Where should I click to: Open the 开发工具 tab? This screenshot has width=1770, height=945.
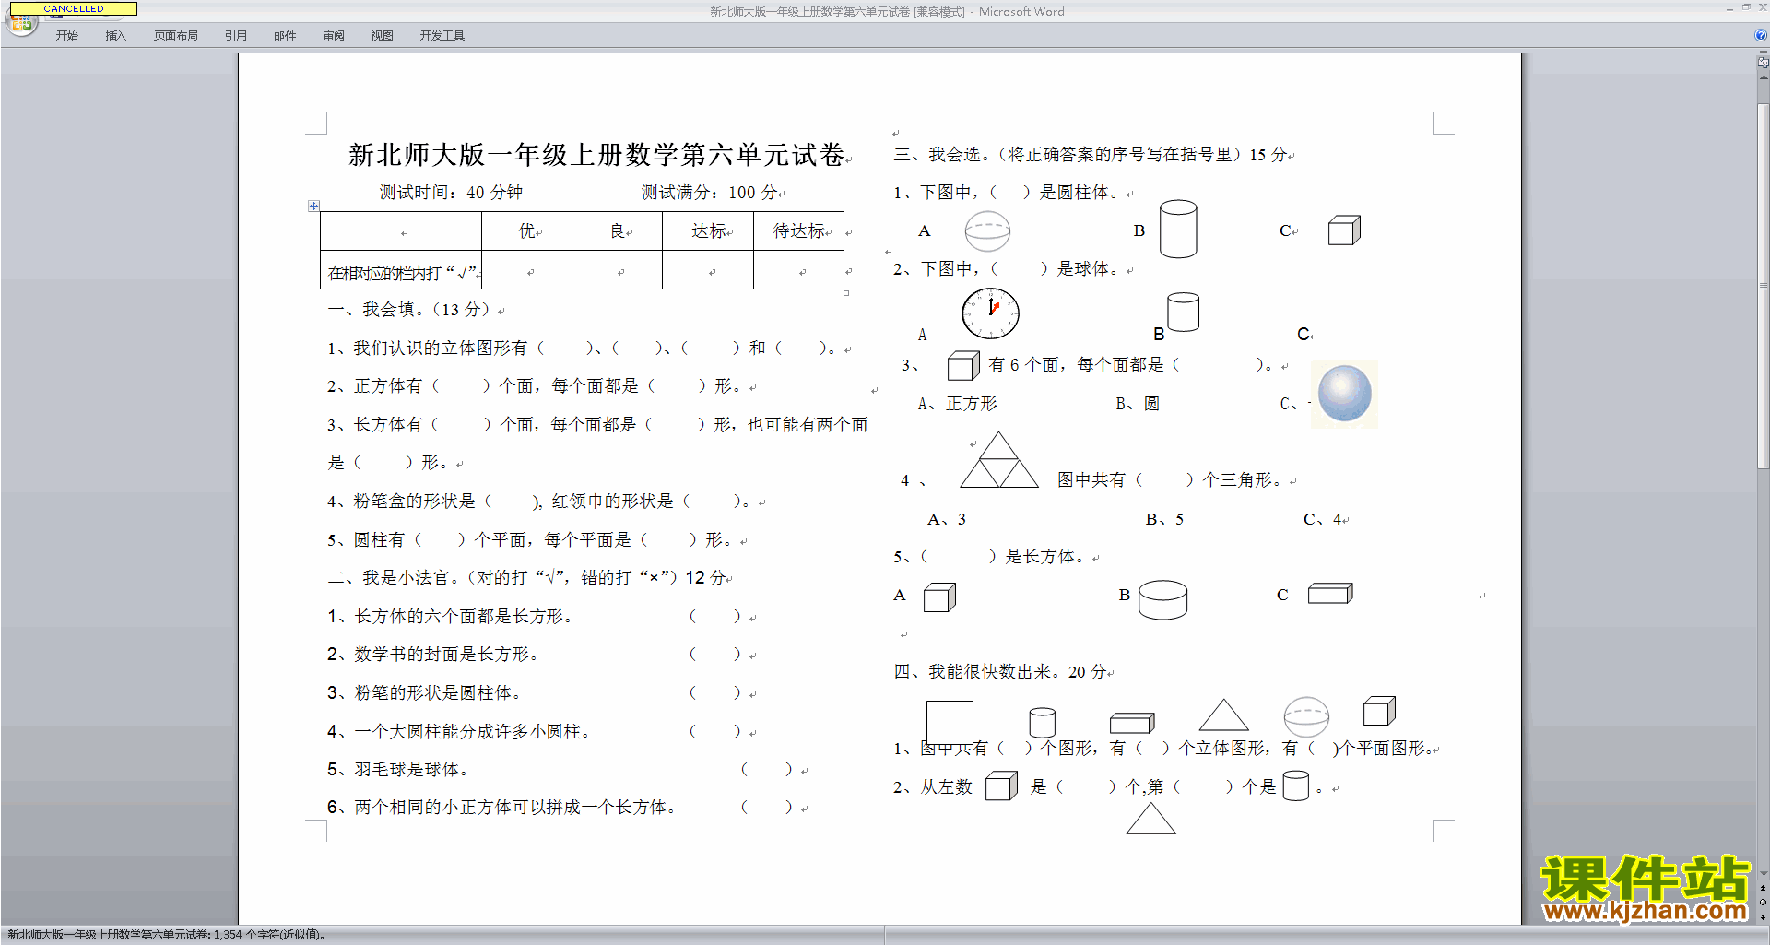click(442, 36)
